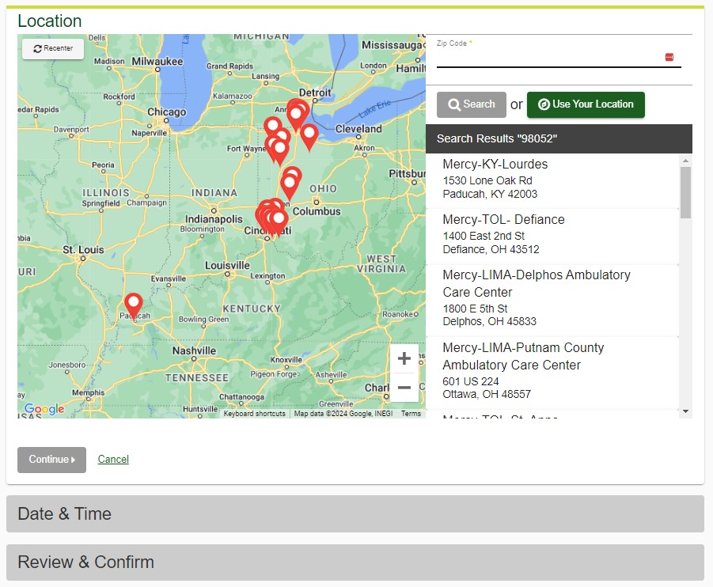Click the gray Search button
The width and height of the screenshot is (713, 587).
click(471, 104)
